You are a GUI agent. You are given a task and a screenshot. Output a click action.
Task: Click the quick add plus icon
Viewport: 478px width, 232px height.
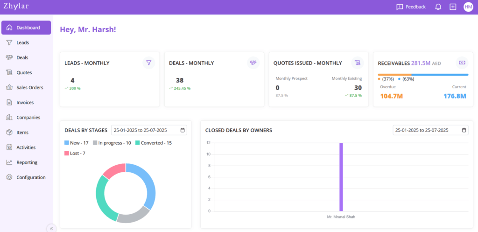[453, 7]
